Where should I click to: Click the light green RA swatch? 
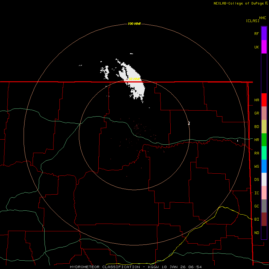264,153
